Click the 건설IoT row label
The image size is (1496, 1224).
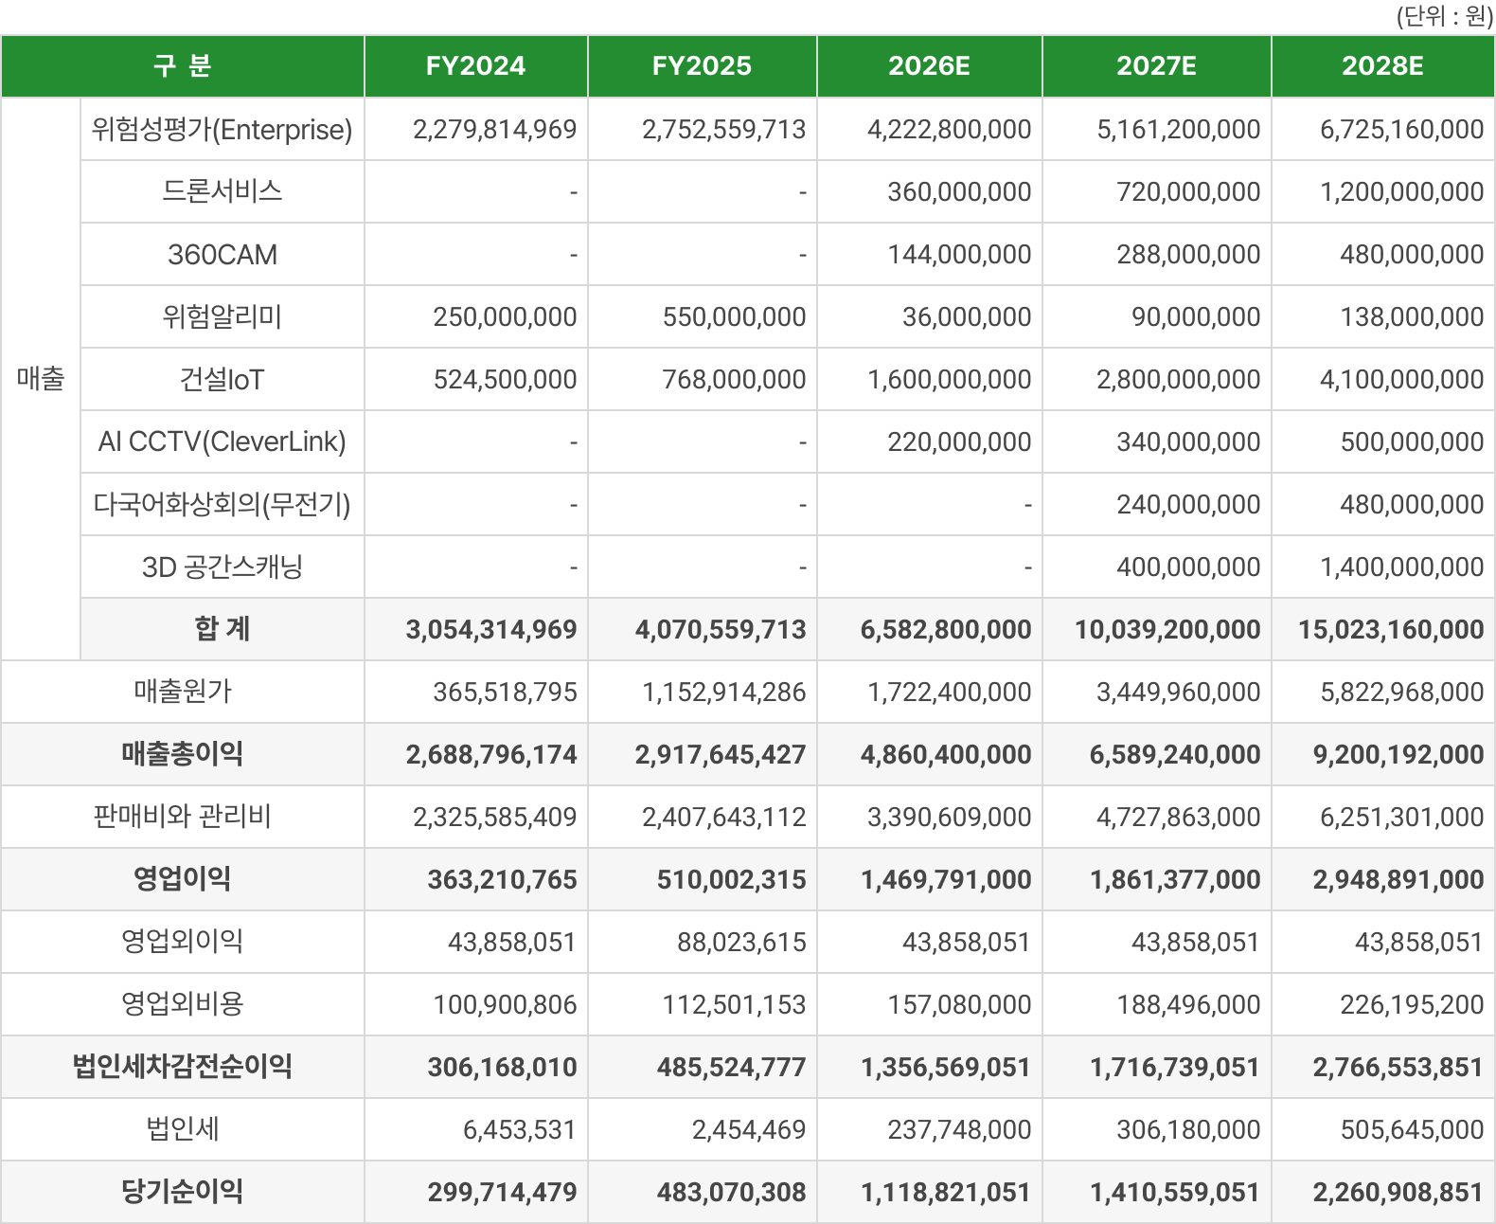point(223,379)
